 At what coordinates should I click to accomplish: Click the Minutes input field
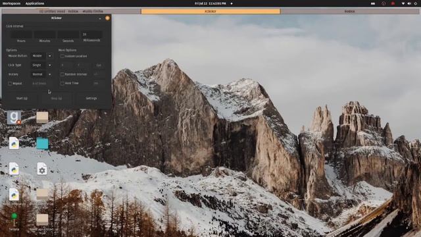pyautogui.click(x=45, y=34)
